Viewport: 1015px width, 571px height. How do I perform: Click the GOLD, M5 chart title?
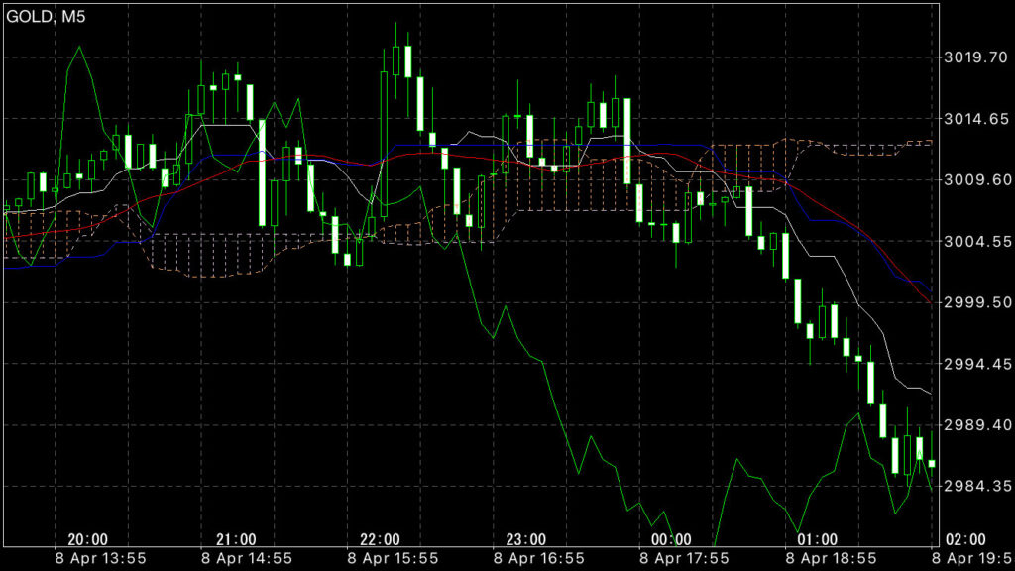pos(46,16)
